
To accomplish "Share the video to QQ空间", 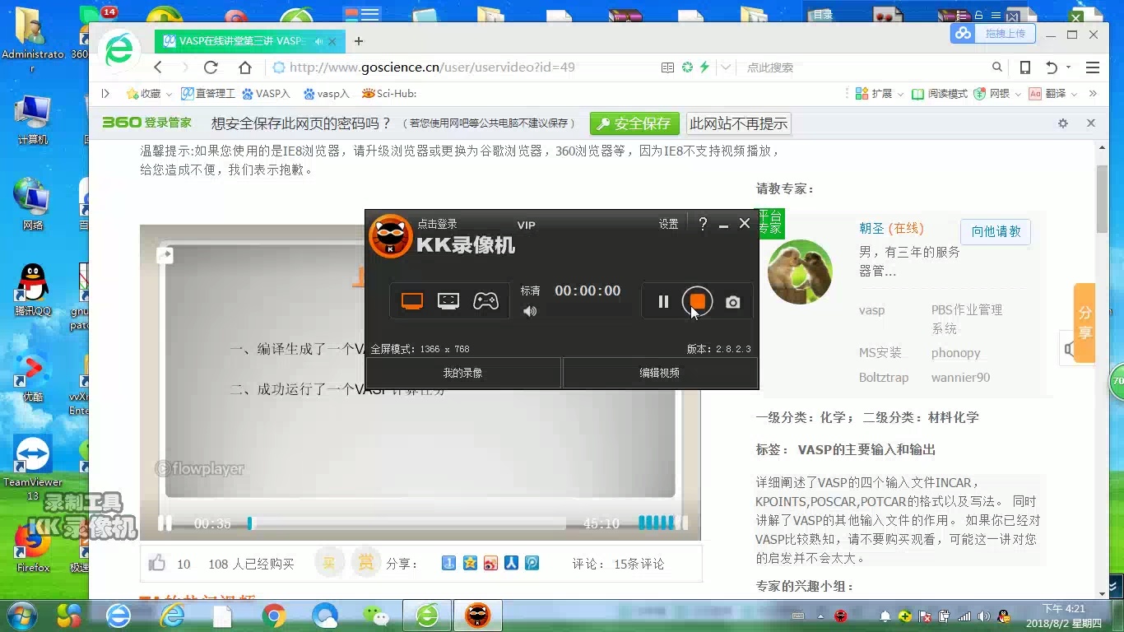I will click(470, 563).
